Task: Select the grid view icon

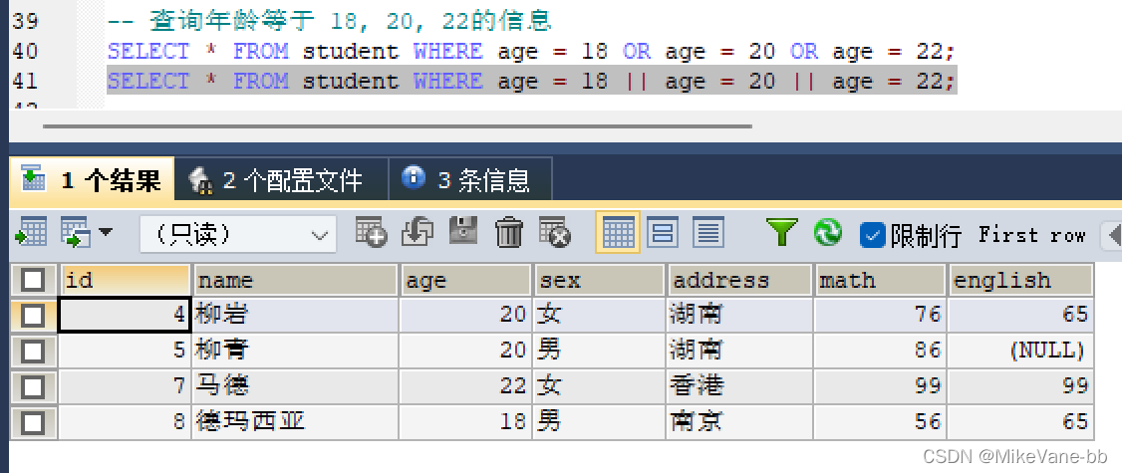Action: [x=618, y=233]
